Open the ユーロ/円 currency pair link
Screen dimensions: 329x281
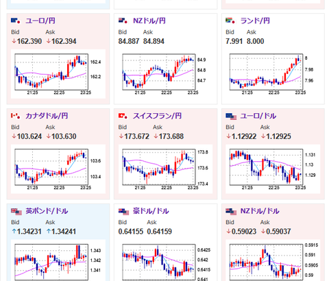[40, 21]
